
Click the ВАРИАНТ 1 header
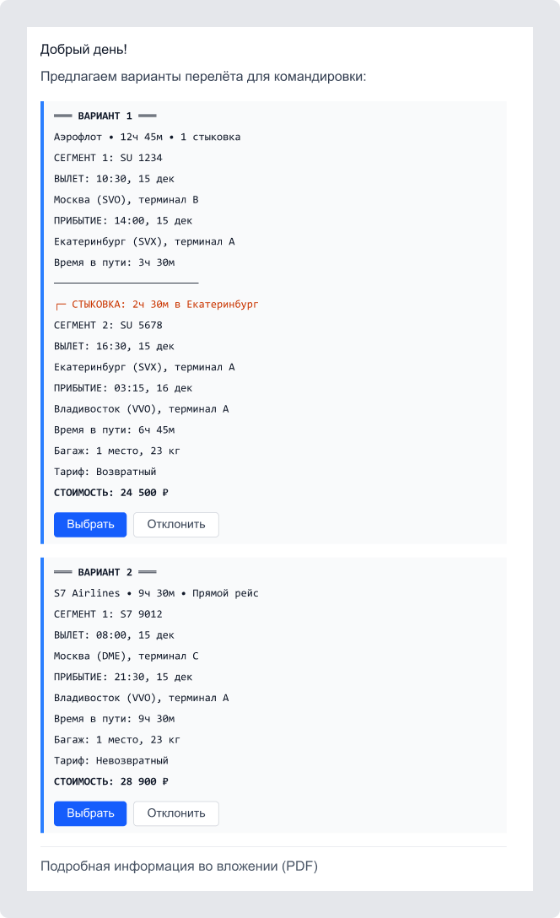[x=105, y=116]
